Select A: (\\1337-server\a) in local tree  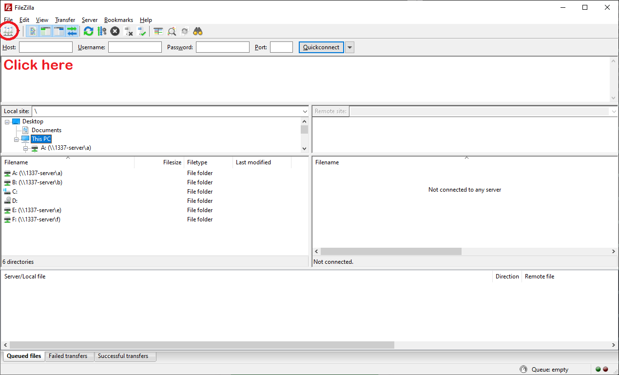pyautogui.click(x=66, y=148)
